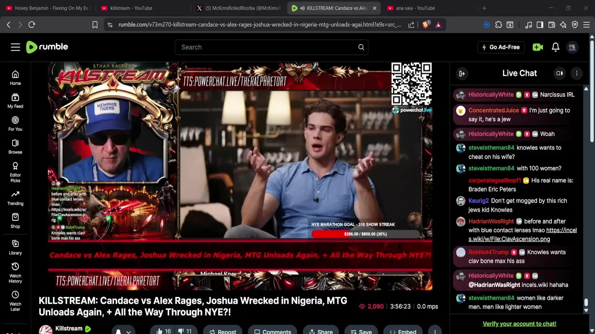Open Browse in sidebar
This screenshot has height=334, width=595.
pyautogui.click(x=15, y=147)
